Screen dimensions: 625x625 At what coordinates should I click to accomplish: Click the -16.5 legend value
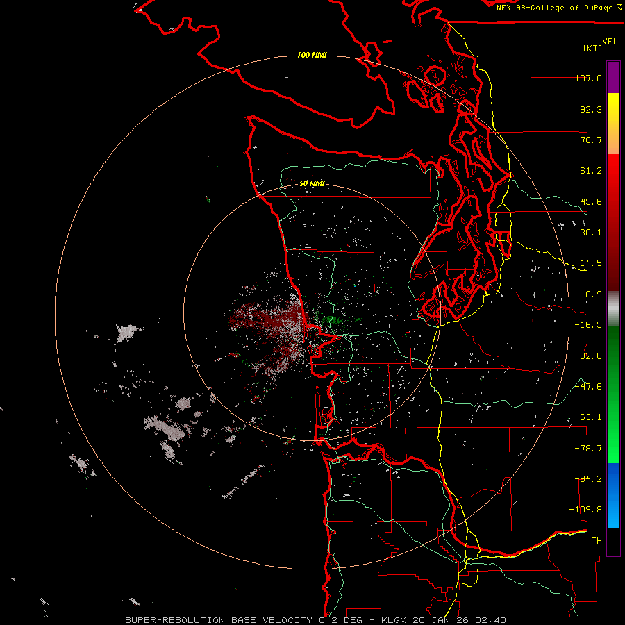point(588,325)
